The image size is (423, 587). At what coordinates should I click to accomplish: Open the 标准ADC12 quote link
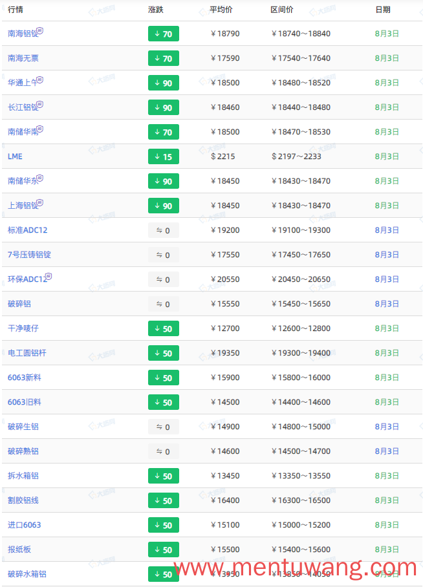(28, 230)
